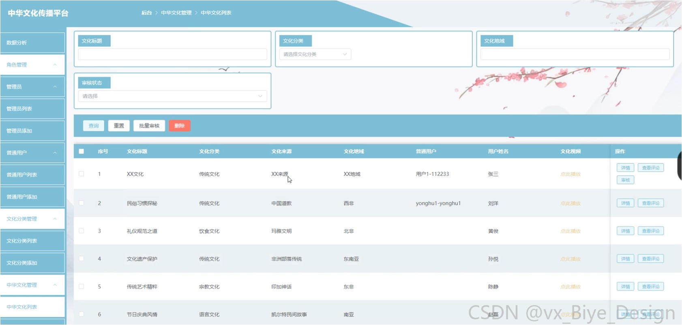Viewport: 682px width, 325px height.
Task: Click the 批量审核 batch review button
Action: pos(149,126)
